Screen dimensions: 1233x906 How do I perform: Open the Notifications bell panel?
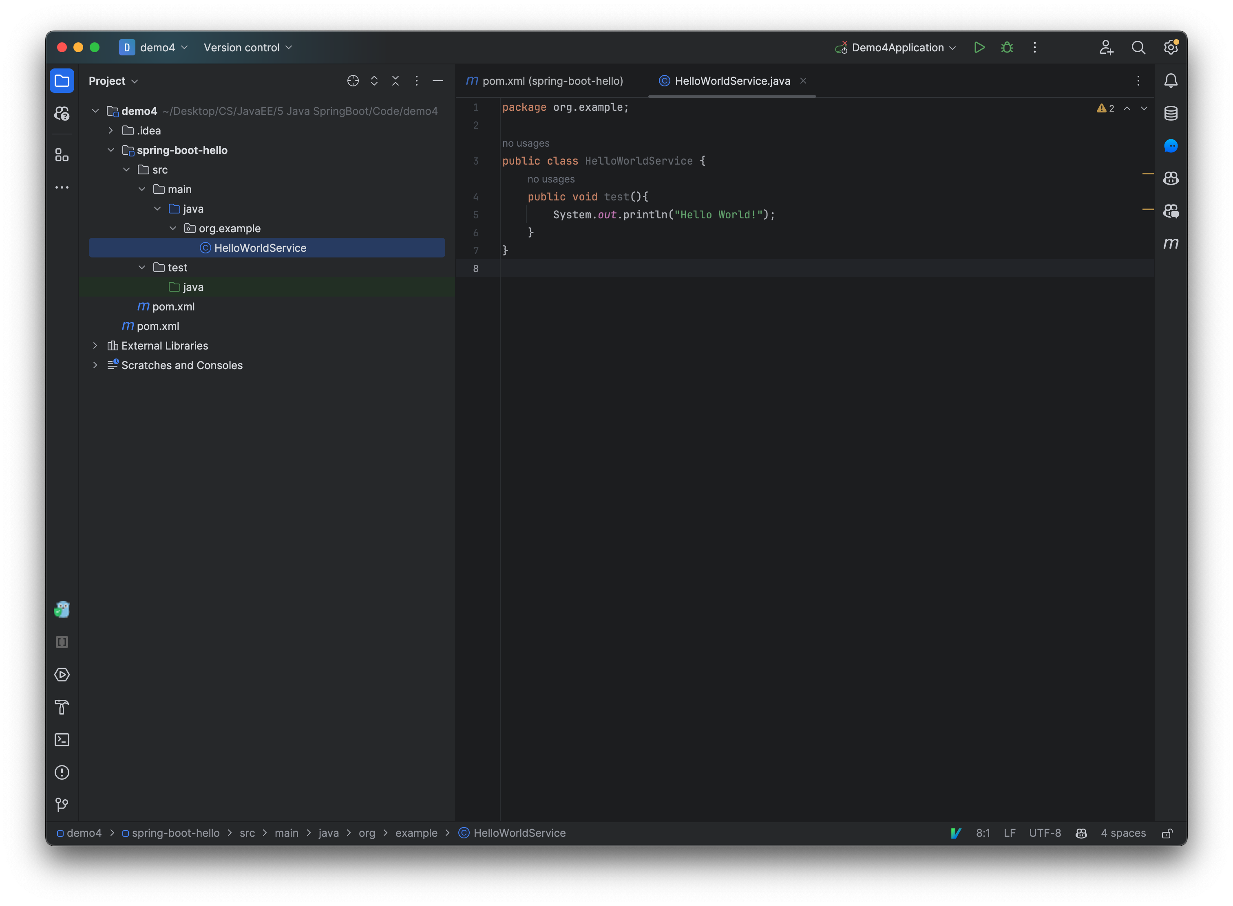[1171, 81]
